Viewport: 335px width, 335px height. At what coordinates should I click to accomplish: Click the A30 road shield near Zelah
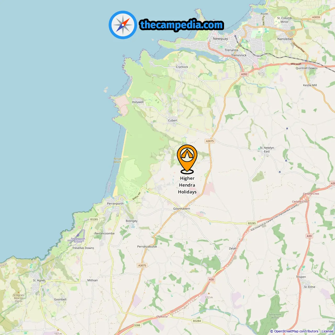coord(211,280)
